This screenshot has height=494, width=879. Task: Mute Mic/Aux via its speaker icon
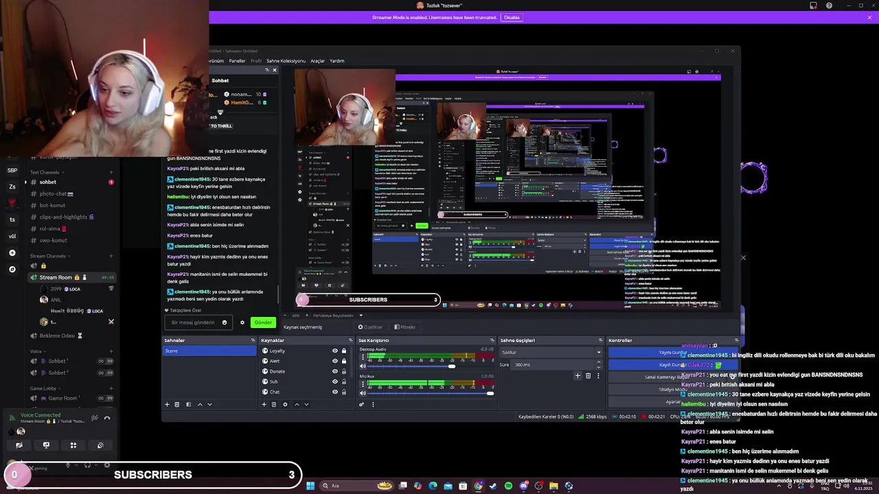363,393
